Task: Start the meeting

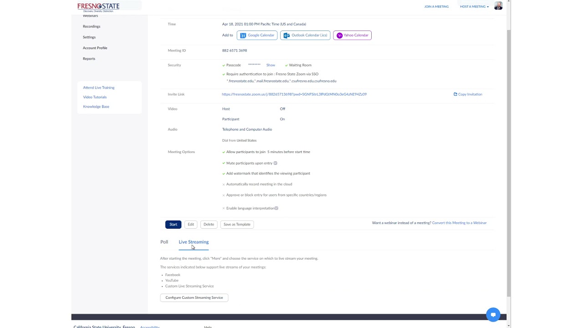Action: (x=173, y=224)
